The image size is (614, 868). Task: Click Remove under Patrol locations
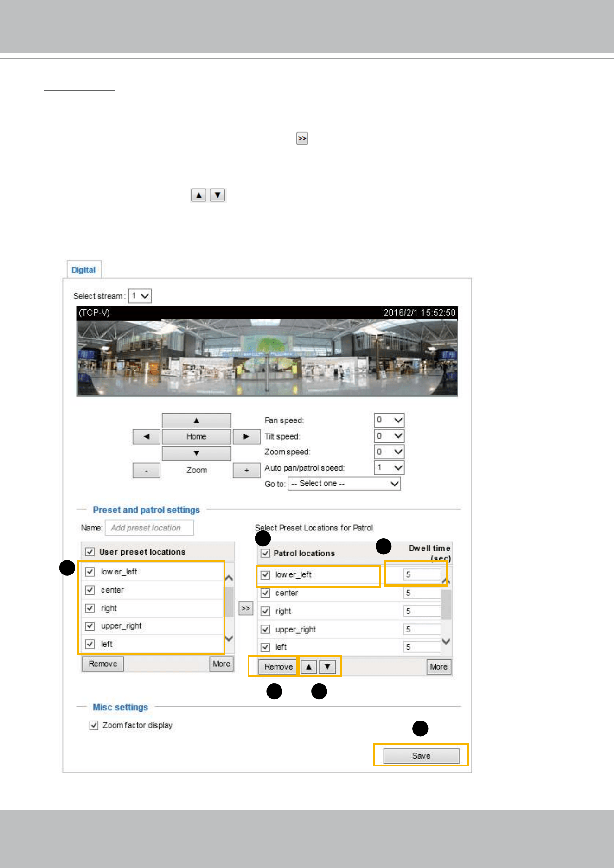pyautogui.click(x=278, y=667)
